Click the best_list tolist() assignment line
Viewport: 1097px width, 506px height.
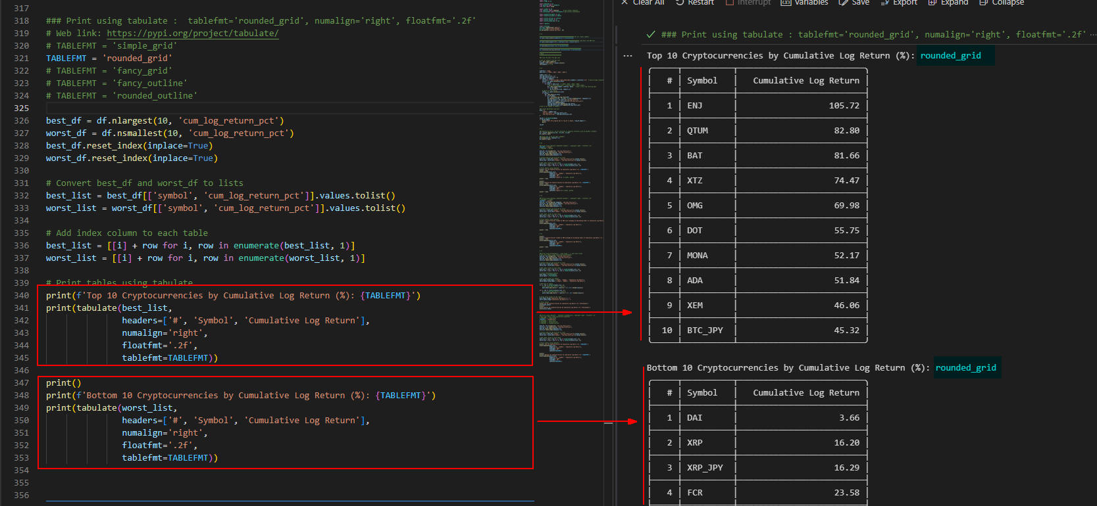[220, 196]
